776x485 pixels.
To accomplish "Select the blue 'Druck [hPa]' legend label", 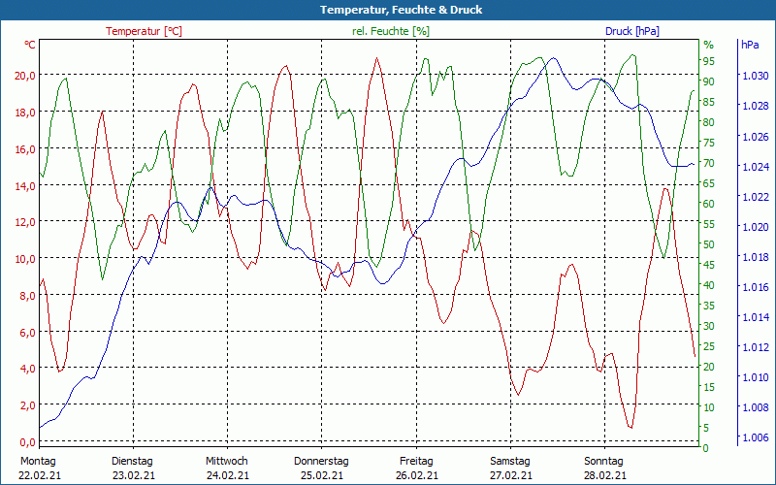I will coord(632,31).
